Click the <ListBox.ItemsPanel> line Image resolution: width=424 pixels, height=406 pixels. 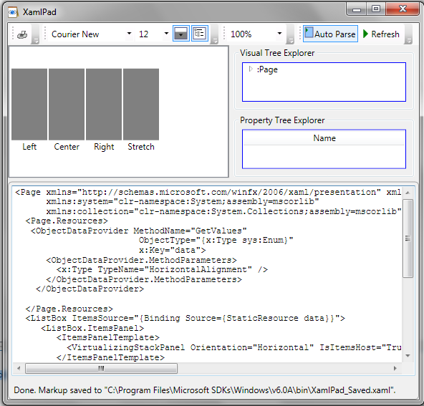[x=92, y=328]
